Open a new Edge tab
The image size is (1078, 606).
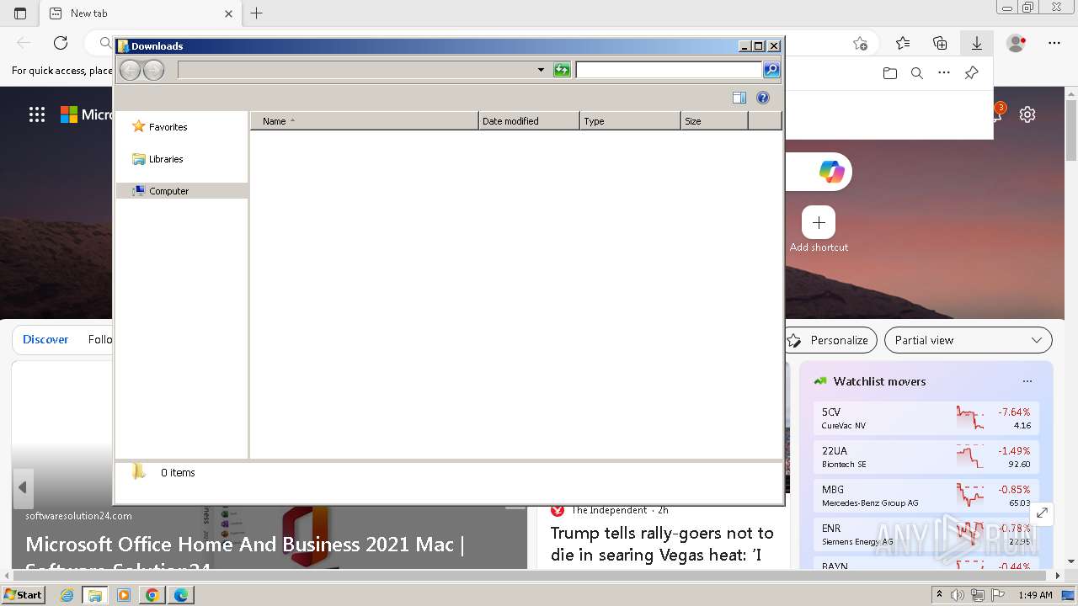257,13
